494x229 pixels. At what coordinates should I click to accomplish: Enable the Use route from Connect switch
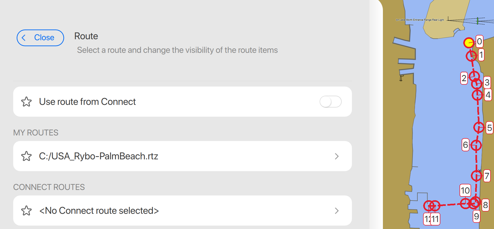click(330, 102)
